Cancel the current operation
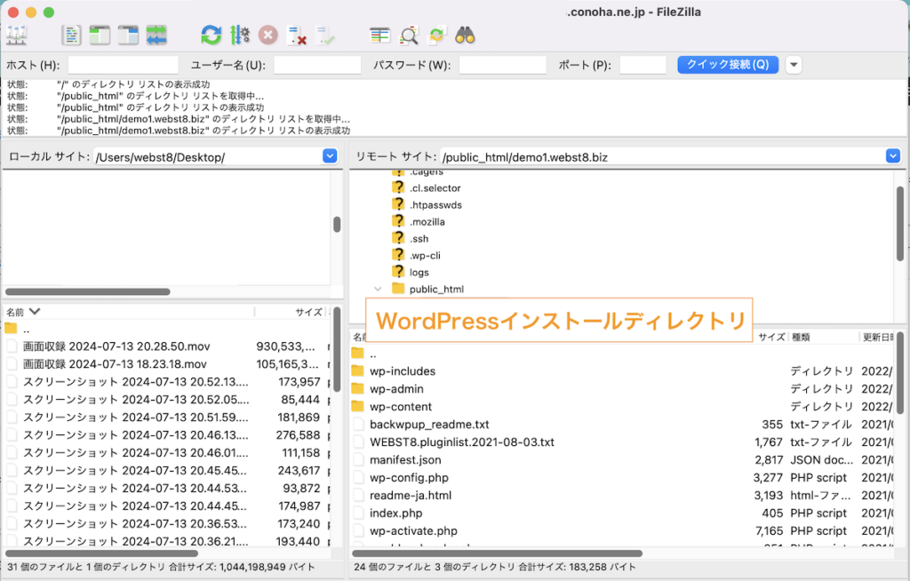This screenshot has width=910, height=581. coord(267,35)
